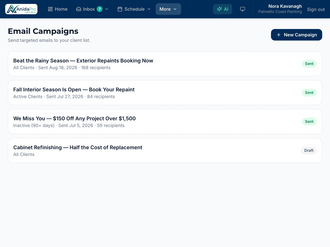The width and height of the screenshot is (330, 247).
Task: Click the plus icon in New Campaign
Action: click(x=279, y=35)
